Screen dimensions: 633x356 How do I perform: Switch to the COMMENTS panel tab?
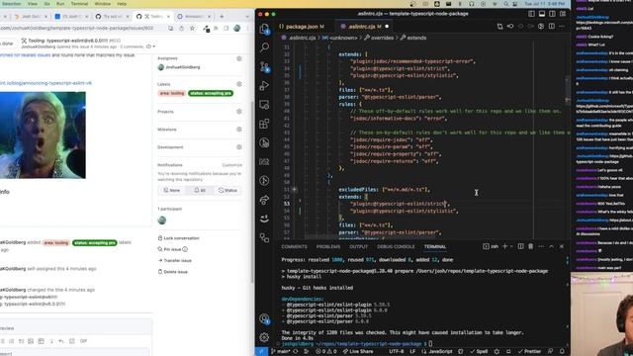[295, 246]
